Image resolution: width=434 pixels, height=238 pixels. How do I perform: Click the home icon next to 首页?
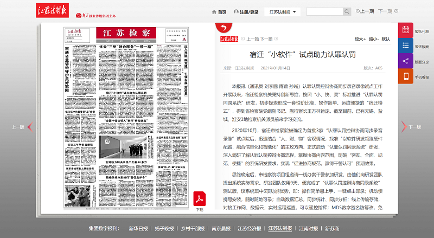pyautogui.click(x=214, y=12)
